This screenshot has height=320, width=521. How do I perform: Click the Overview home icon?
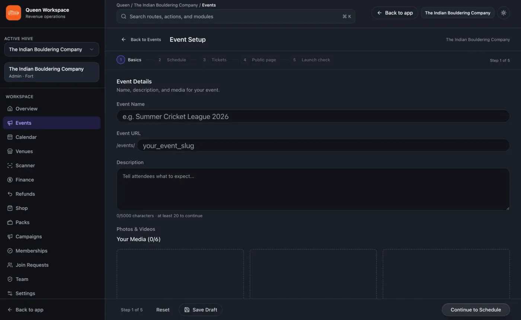point(10,109)
